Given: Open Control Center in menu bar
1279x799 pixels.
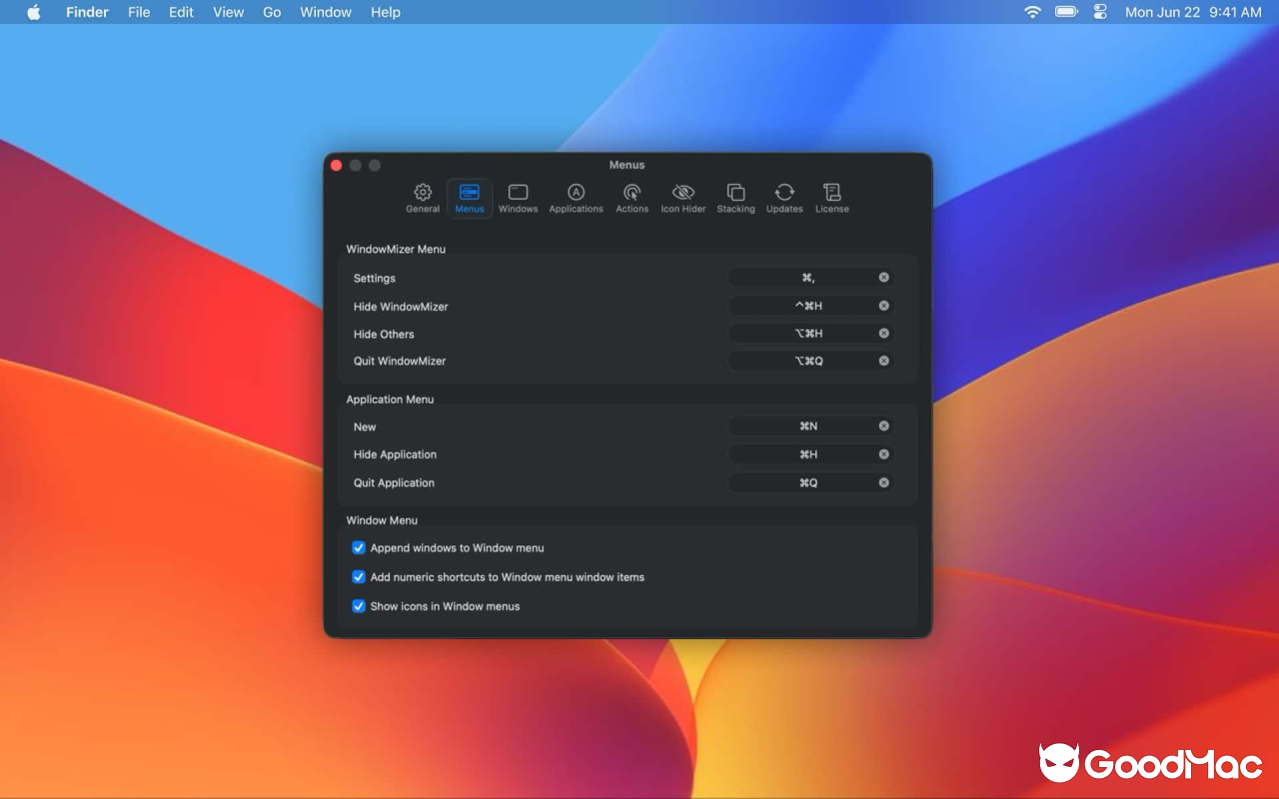Looking at the screenshot, I should [1100, 12].
